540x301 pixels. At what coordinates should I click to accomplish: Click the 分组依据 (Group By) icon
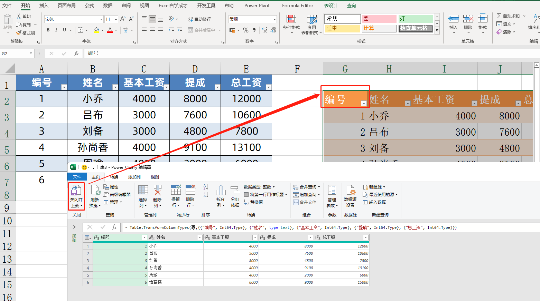pyautogui.click(x=235, y=191)
